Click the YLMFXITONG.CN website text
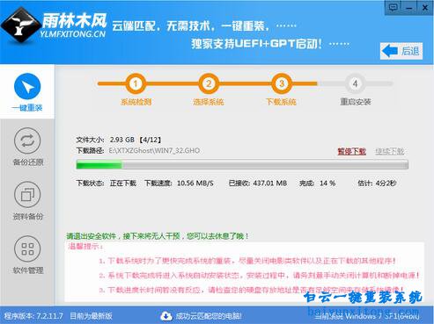The image size is (434, 324). tap(73, 34)
